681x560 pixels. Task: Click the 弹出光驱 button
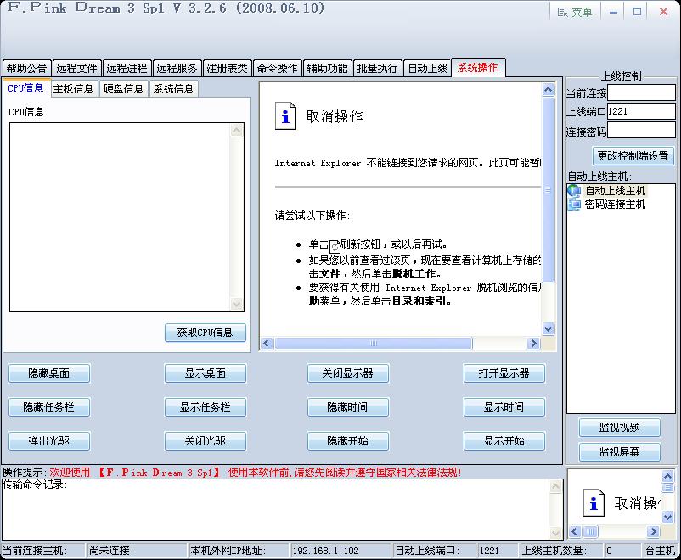coord(49,441)
